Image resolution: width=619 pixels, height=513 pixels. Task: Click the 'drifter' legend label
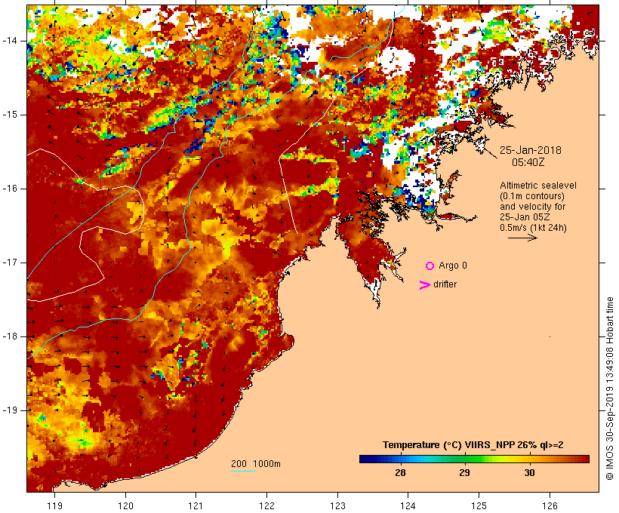445,284
